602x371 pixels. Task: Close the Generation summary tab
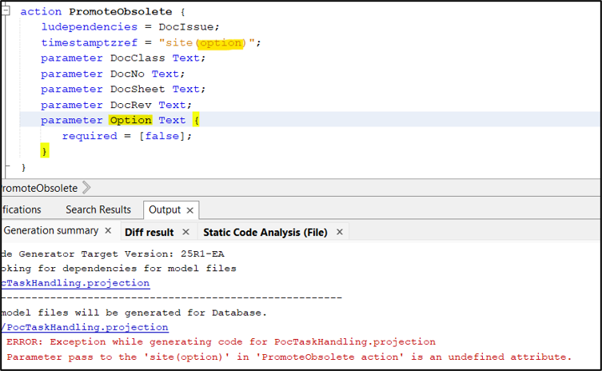click(109, 231)
